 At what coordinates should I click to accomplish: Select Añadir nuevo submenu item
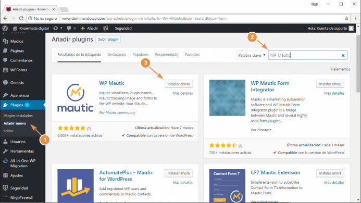(15, 123)
